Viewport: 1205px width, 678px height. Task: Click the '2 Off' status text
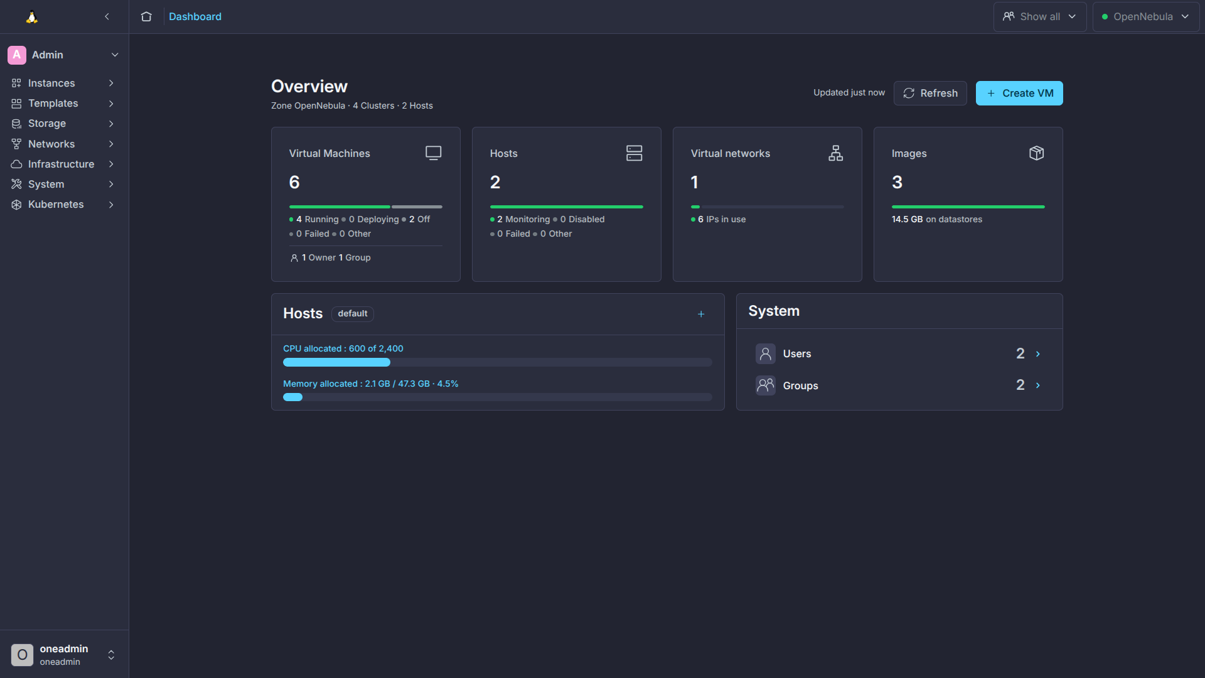tap(419, 220)
